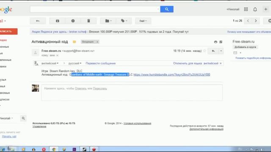Open the Еще more actions menu
Screen dimensions: 271x152
point(143,21)
